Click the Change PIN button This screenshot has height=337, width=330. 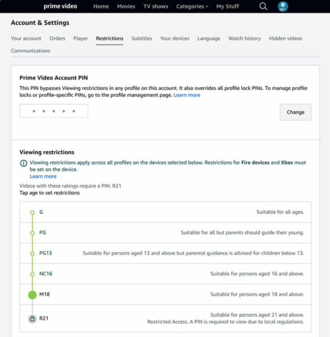click(x=295, y=112)
